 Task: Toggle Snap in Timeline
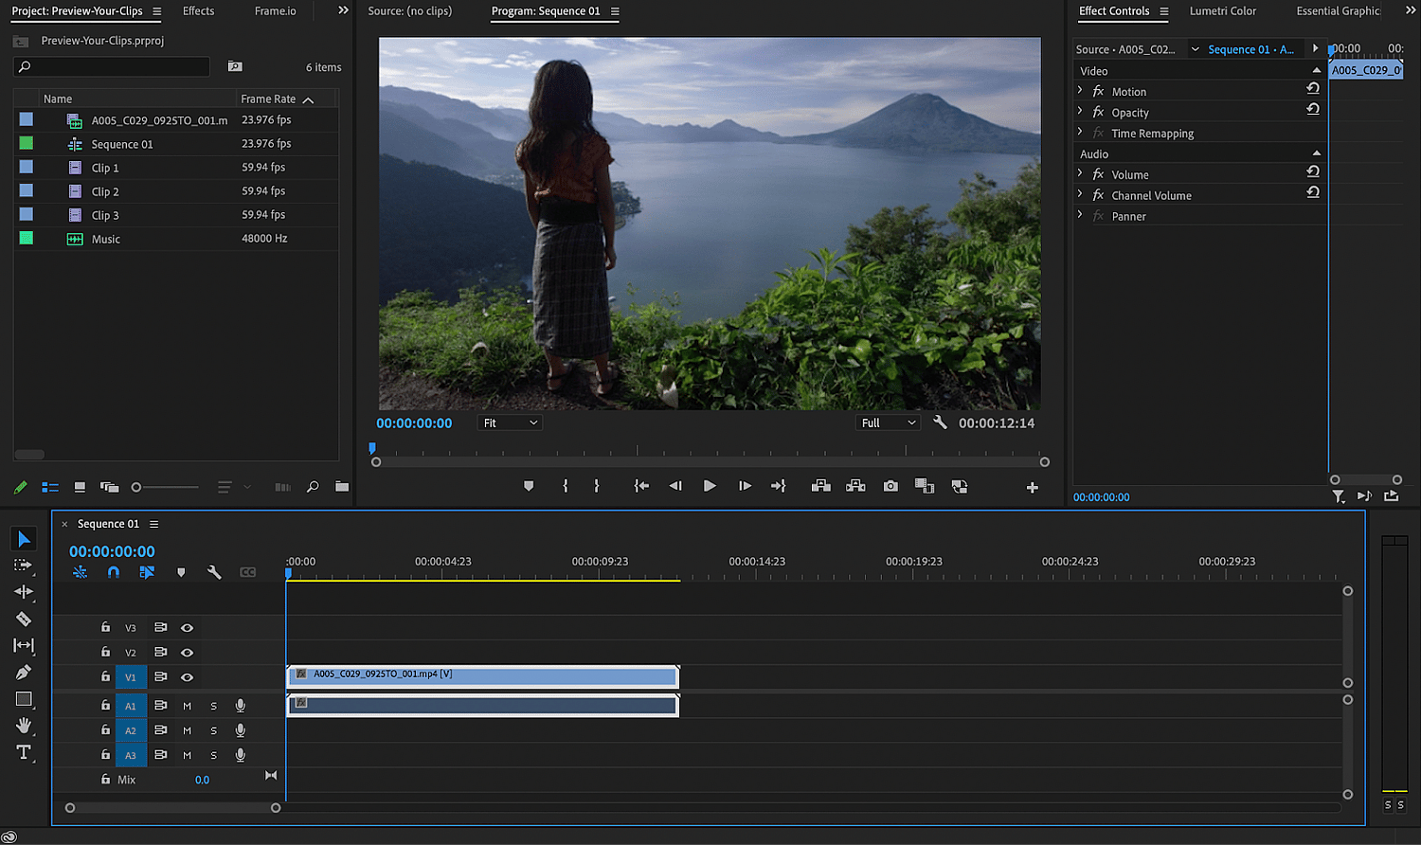coord(114,572)
